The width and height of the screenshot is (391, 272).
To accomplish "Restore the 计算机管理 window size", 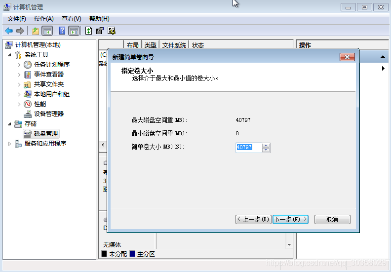I will [364, 7].
